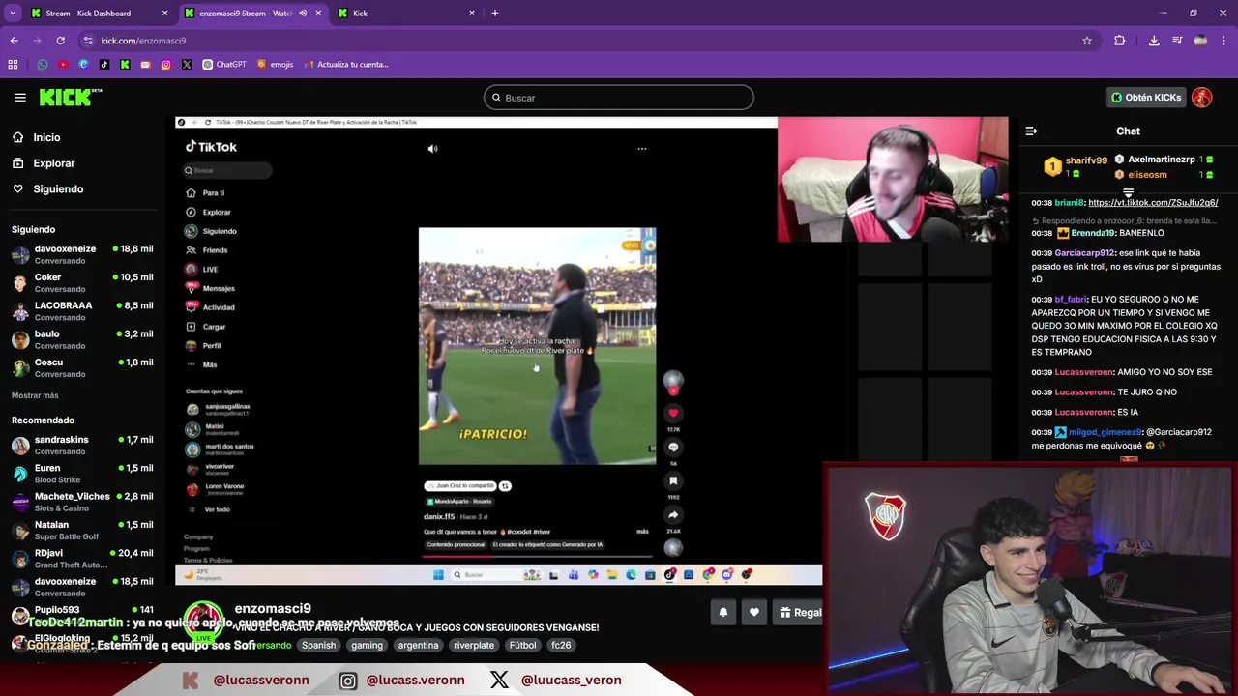Select the fc26 tag
Viewport: 1238px width, 696px height.
[561, 645]
